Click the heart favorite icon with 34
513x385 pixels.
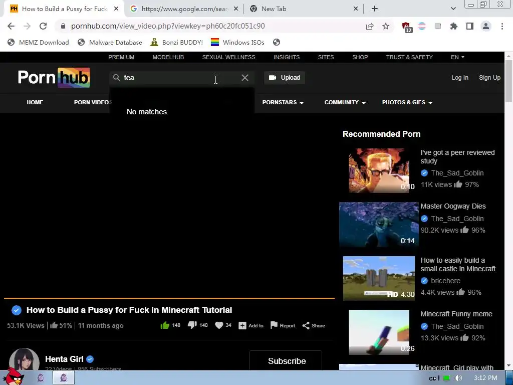[219, 325]
